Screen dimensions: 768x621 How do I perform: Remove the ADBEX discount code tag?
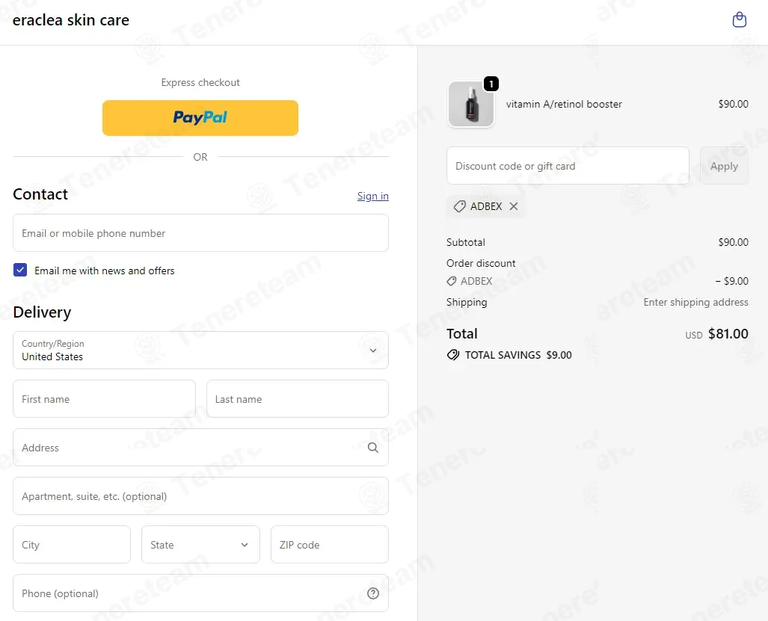coord(513,206)
